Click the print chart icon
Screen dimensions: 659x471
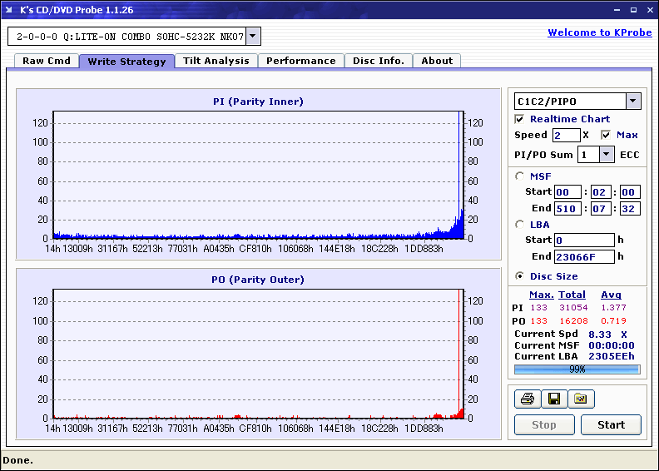click(x=528, y=399)
